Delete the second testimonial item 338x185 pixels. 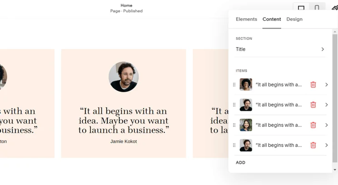(x=313, y=105)
